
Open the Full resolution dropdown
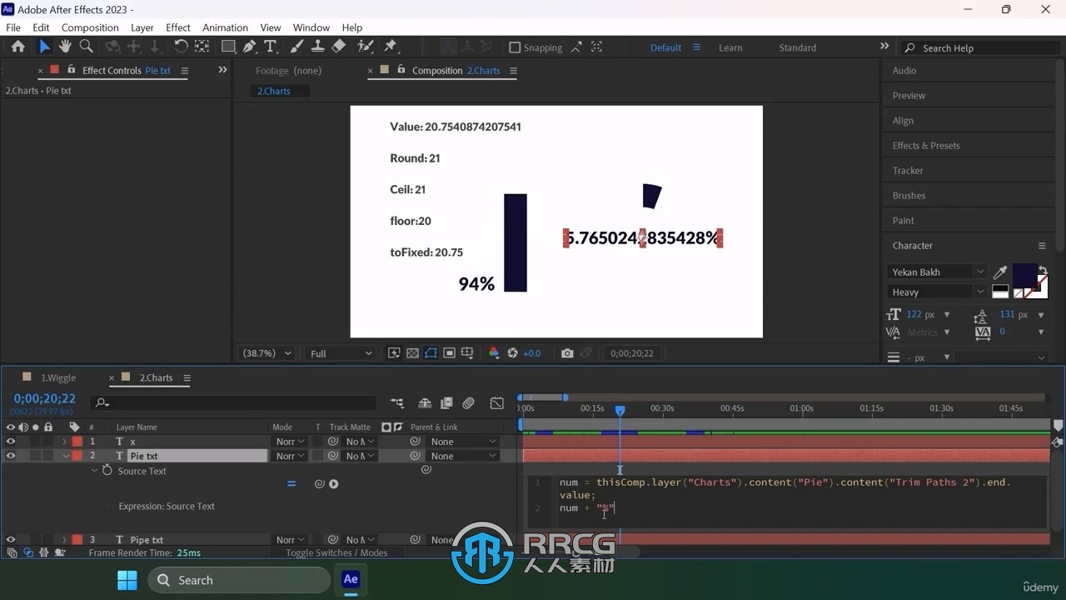[341, 353]
